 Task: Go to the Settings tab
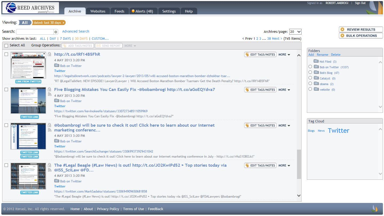[x=169, y=11]
